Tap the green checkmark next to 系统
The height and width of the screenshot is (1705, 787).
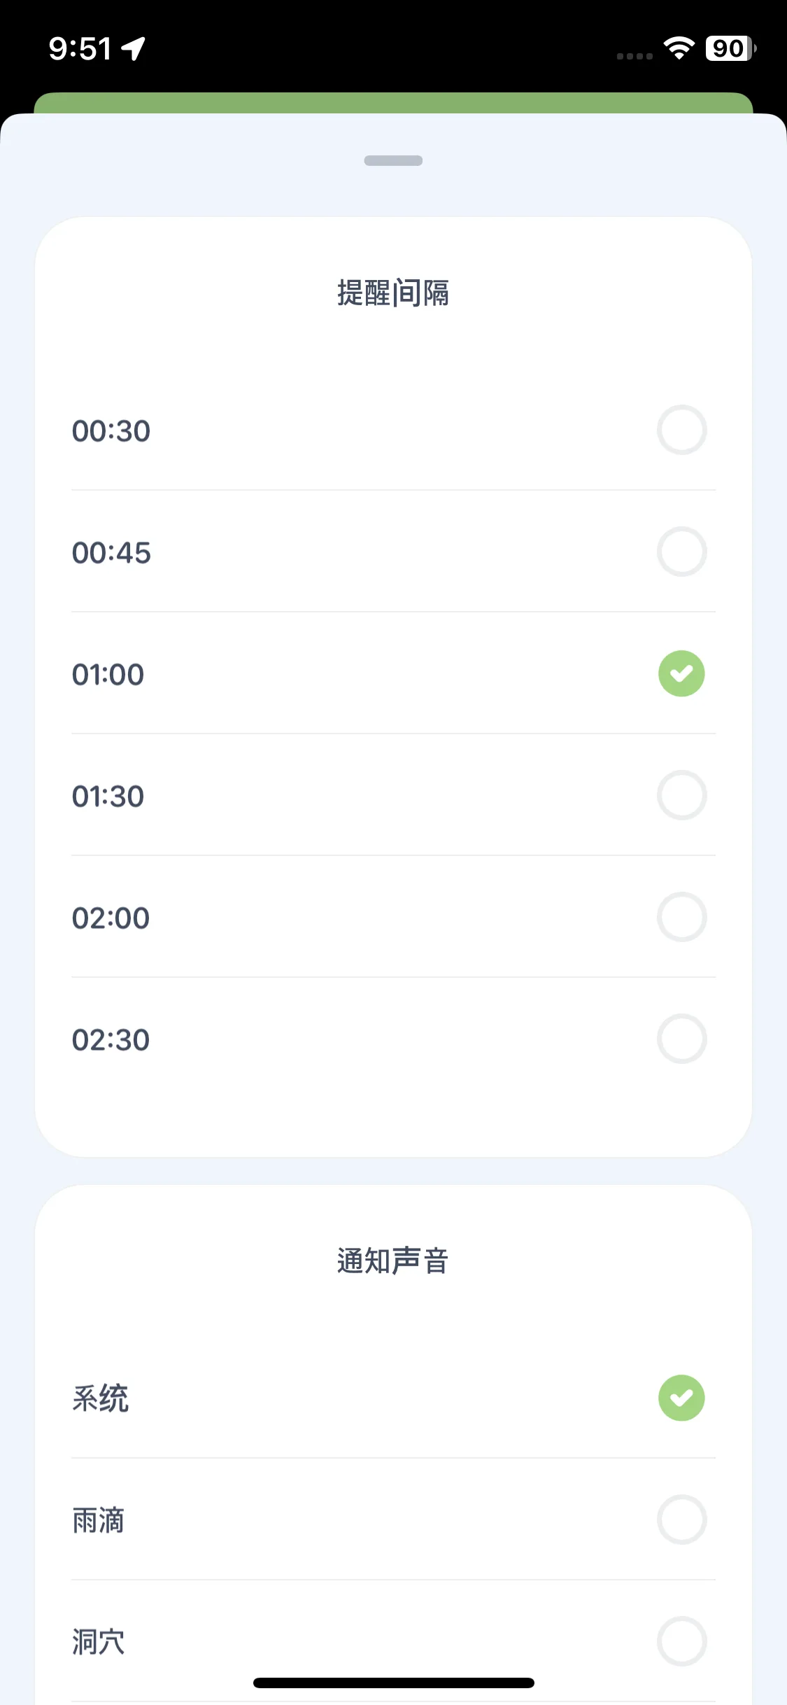tap(681, 1398)
